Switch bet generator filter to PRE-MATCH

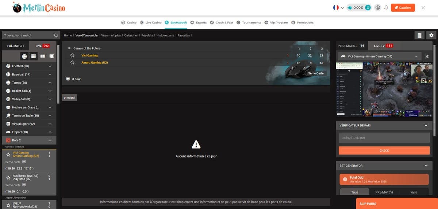pyautogui.click(x=384, y=192)
